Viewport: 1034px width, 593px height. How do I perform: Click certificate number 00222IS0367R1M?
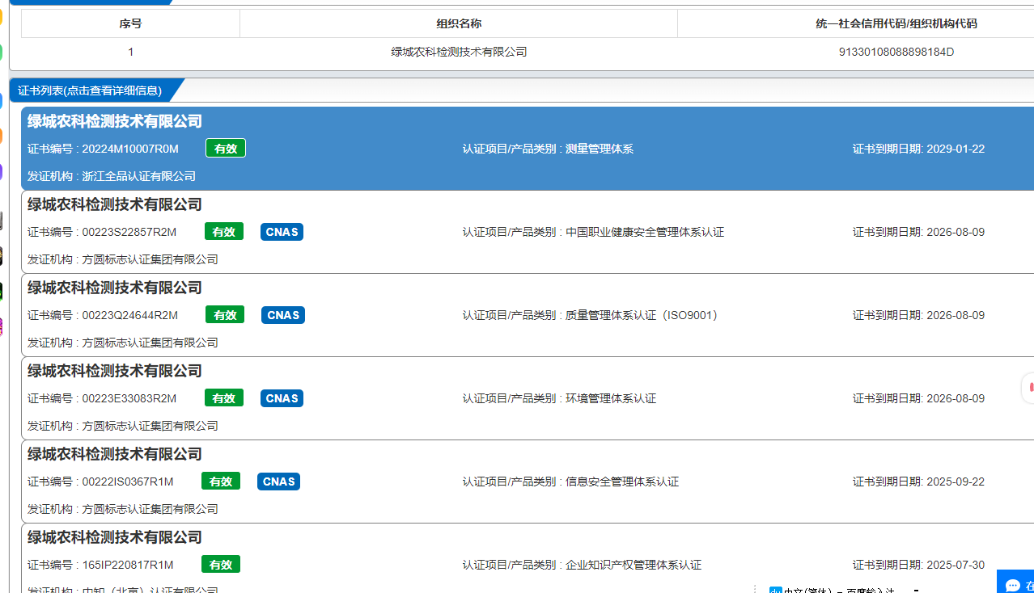pyautogui.click(x=128, y=482)
